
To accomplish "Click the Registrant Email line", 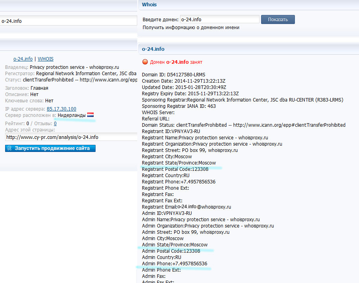I will coord(186,207).
